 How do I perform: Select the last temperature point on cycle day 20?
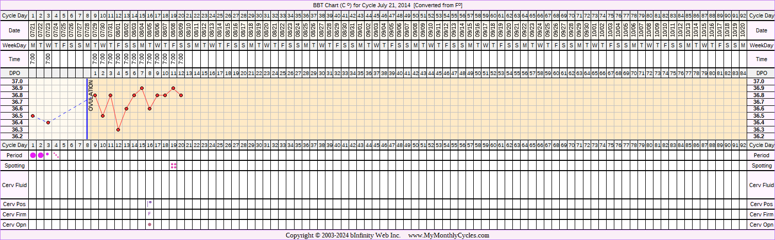(x=181, y=95)
